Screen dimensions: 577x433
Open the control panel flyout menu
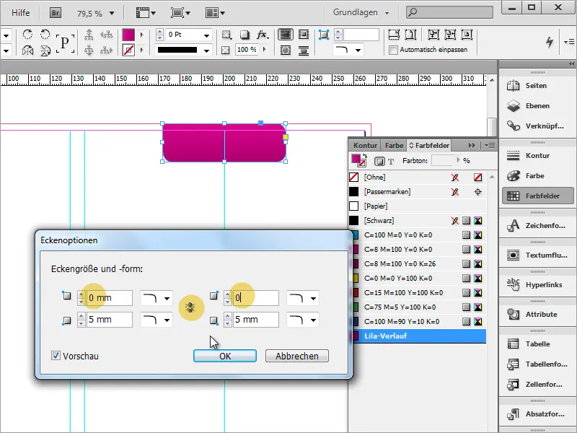(x=568, y=42)
